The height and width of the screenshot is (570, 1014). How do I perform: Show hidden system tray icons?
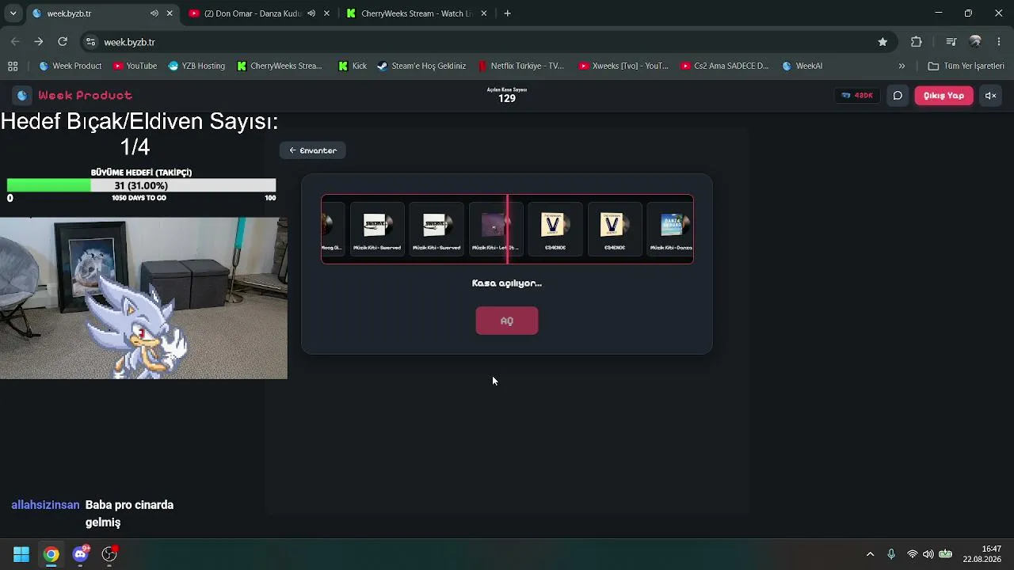tap(870, 554)
